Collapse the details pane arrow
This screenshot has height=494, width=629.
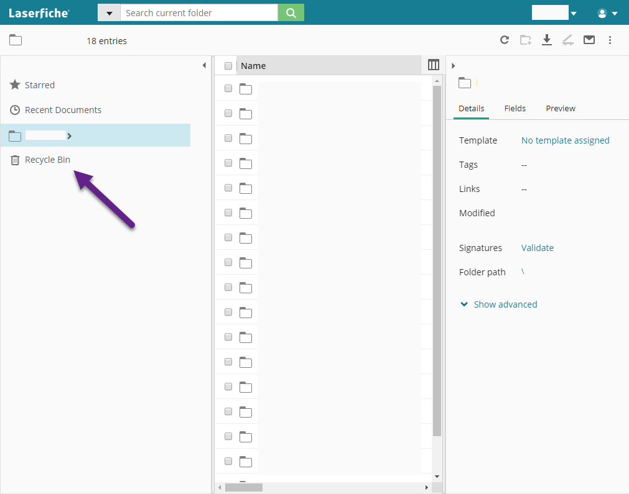[454, 66]
